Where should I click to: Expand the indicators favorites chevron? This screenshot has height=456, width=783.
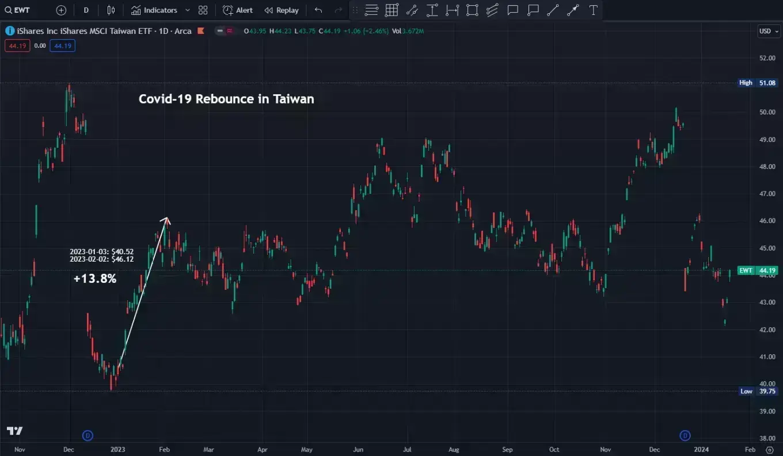[187, 10]
